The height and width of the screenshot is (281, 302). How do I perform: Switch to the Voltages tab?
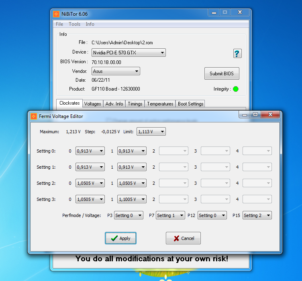[x=92, y=104]
